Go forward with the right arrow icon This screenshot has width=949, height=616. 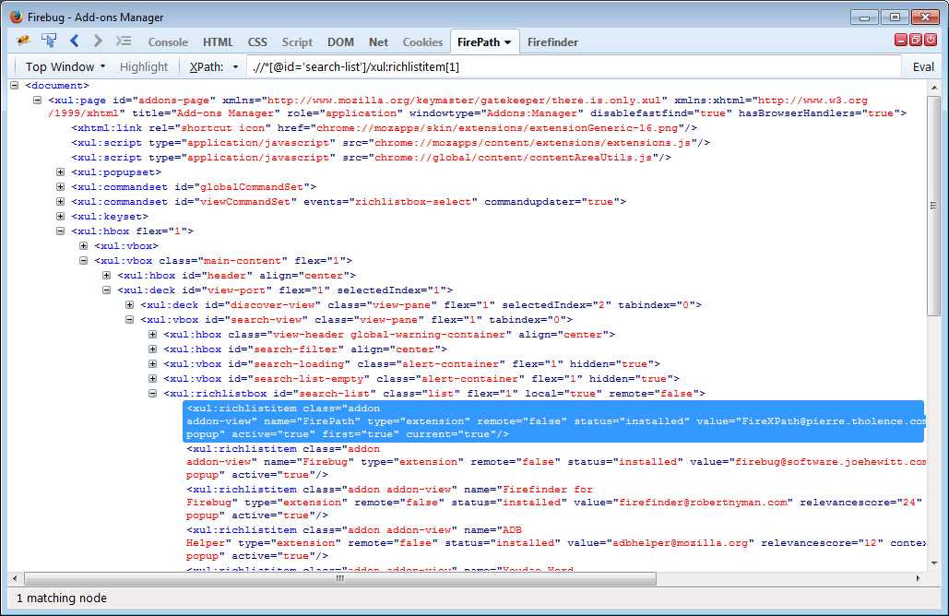[x=98, y=41]
